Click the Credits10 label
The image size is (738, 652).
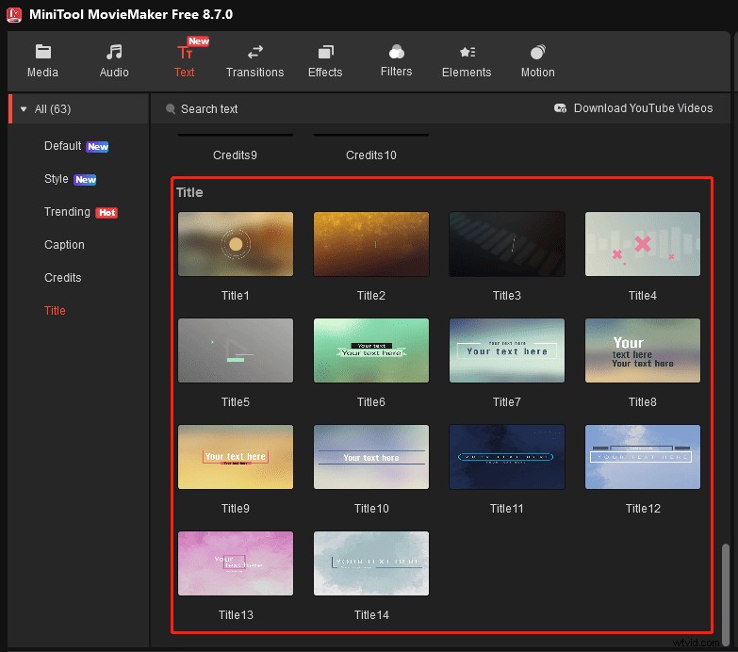pos(370,155)
